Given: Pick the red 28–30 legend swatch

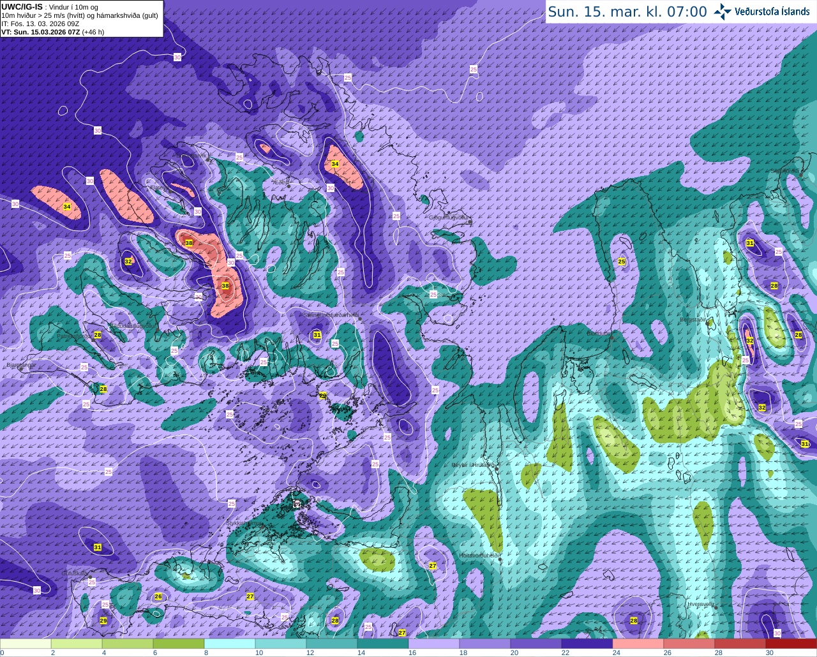Looking at the screenshot, I should point(740,644).
